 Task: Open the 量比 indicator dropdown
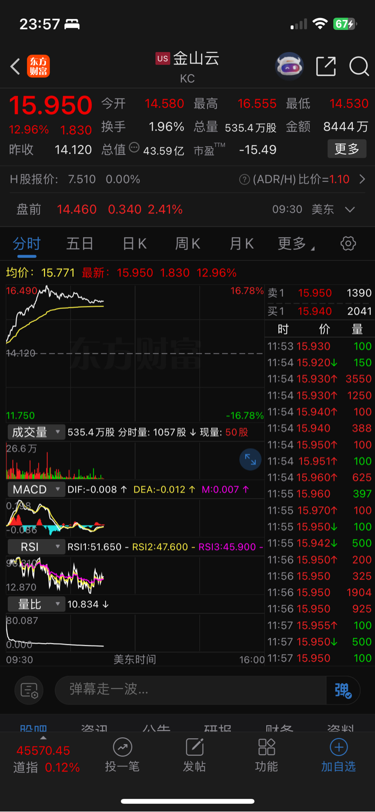pyautogui.click(x=36, y=604)
